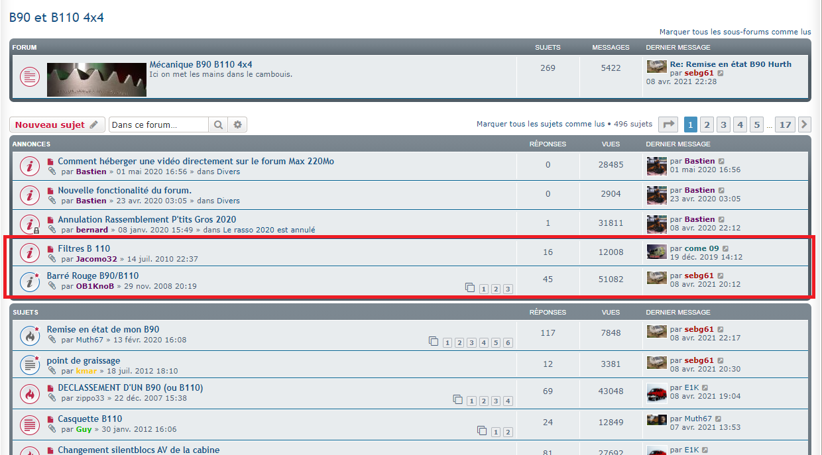Open page 3 of Barré Rouge B90/B110

508,289
